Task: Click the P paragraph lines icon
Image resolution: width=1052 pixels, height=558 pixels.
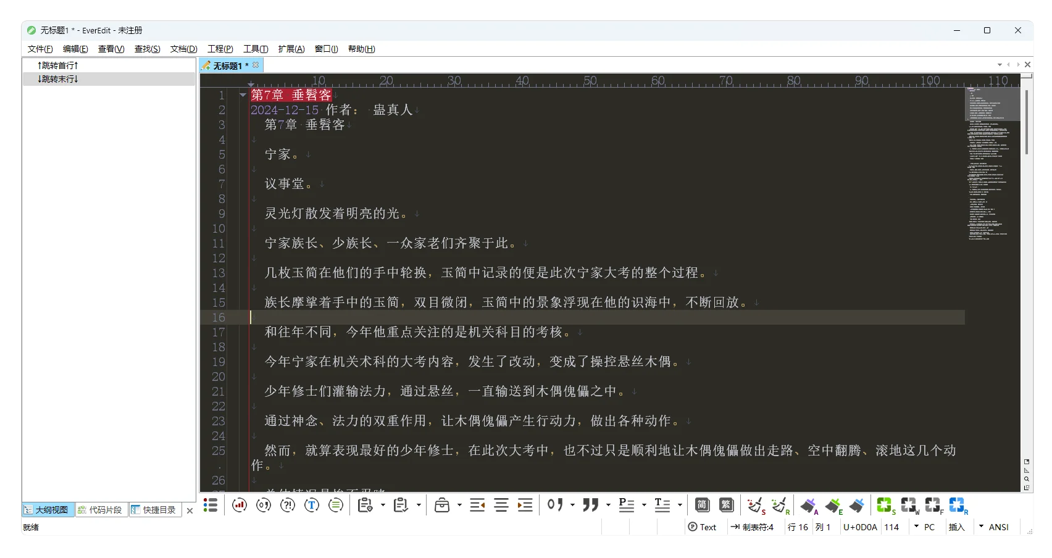Action: (x=627, y=506)
